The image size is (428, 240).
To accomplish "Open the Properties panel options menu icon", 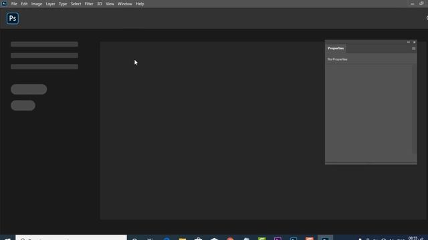I will coord(413,49).
